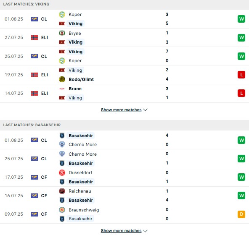Expand Viking's list with Show more matches
This screenshot has width=249, height=240.
(121, 110)
